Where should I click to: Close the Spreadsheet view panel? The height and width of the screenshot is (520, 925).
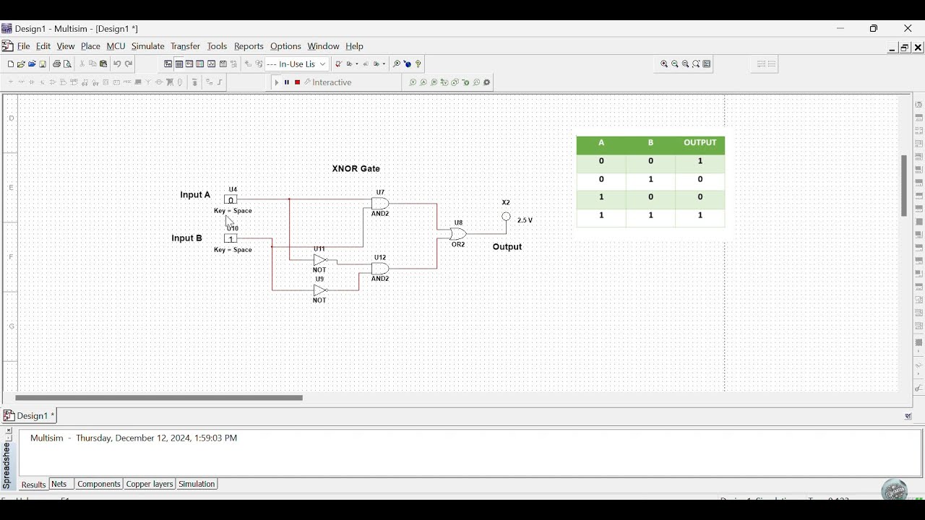coord(9,431)
